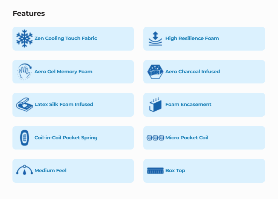Image resolution: width=278 pixels, height=199 pixels.
Task: Click the Features section heading
Action: click(29, 14)
